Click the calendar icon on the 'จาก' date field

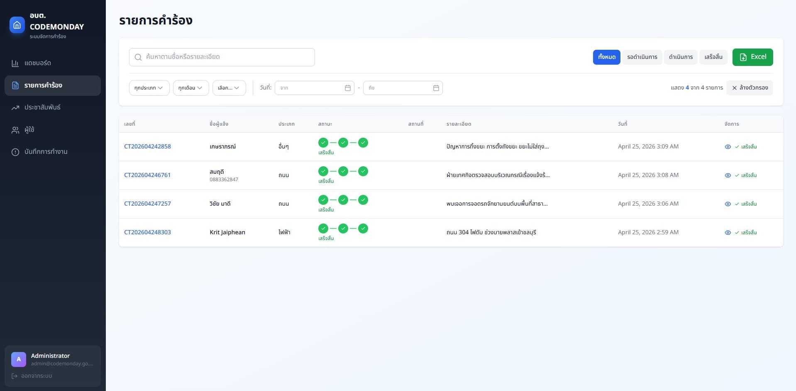point(347,87)
